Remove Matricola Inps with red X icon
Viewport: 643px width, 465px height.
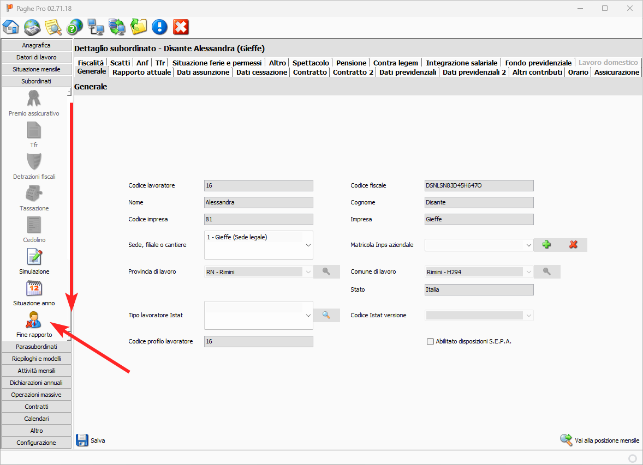[573, 245]
